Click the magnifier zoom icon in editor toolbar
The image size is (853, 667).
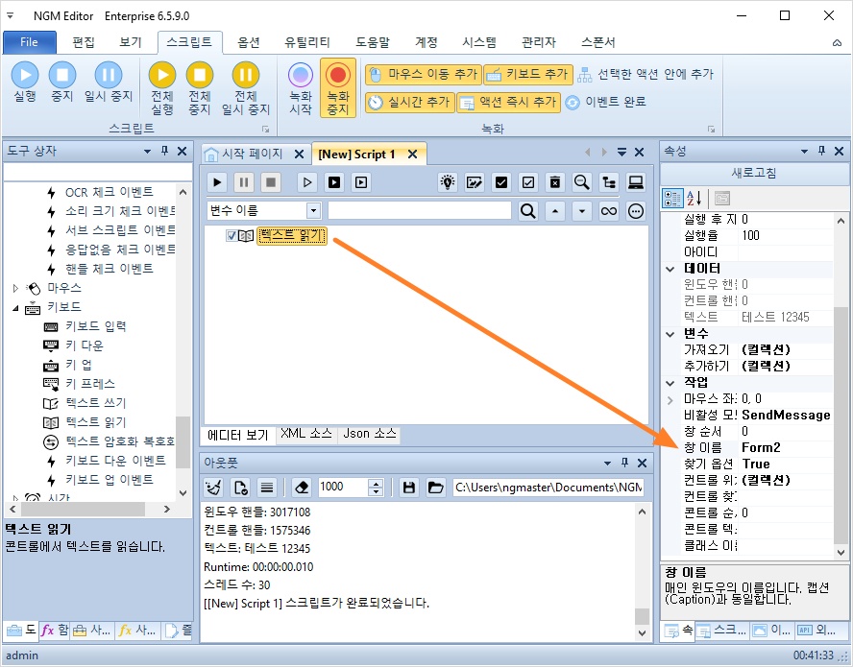(x=581, y=182)
